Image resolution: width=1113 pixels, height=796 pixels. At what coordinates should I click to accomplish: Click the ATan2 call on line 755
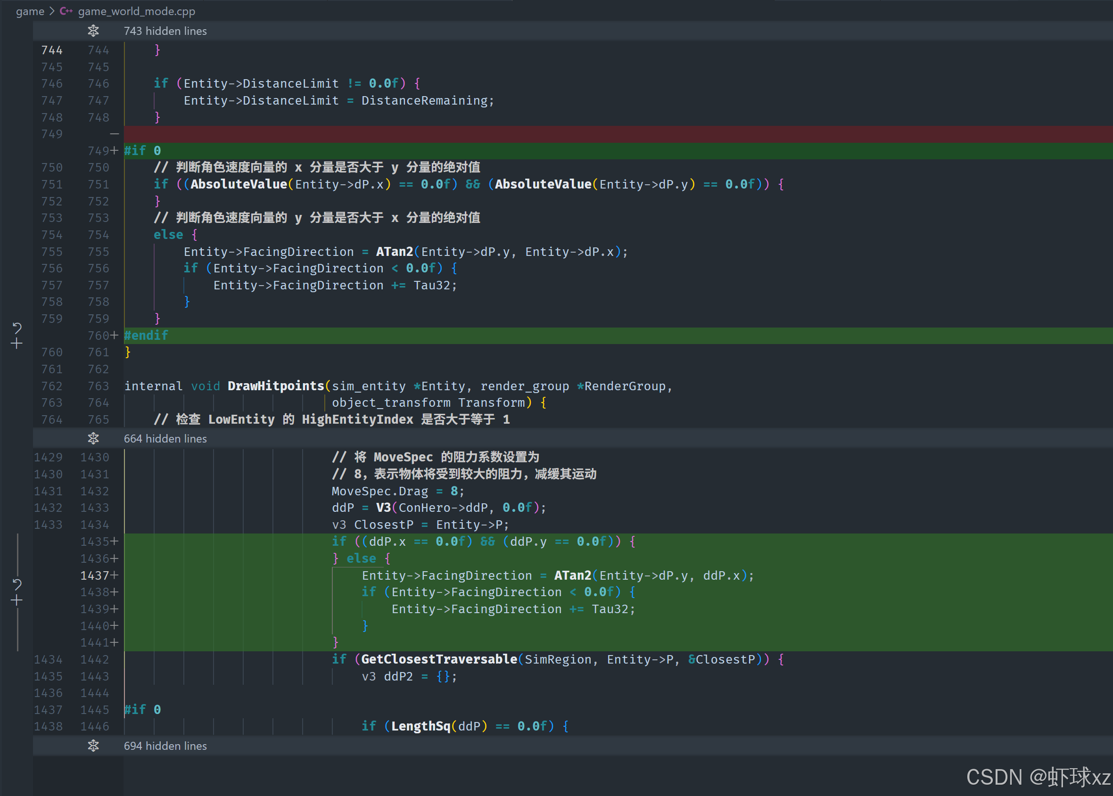coord(394,252)
